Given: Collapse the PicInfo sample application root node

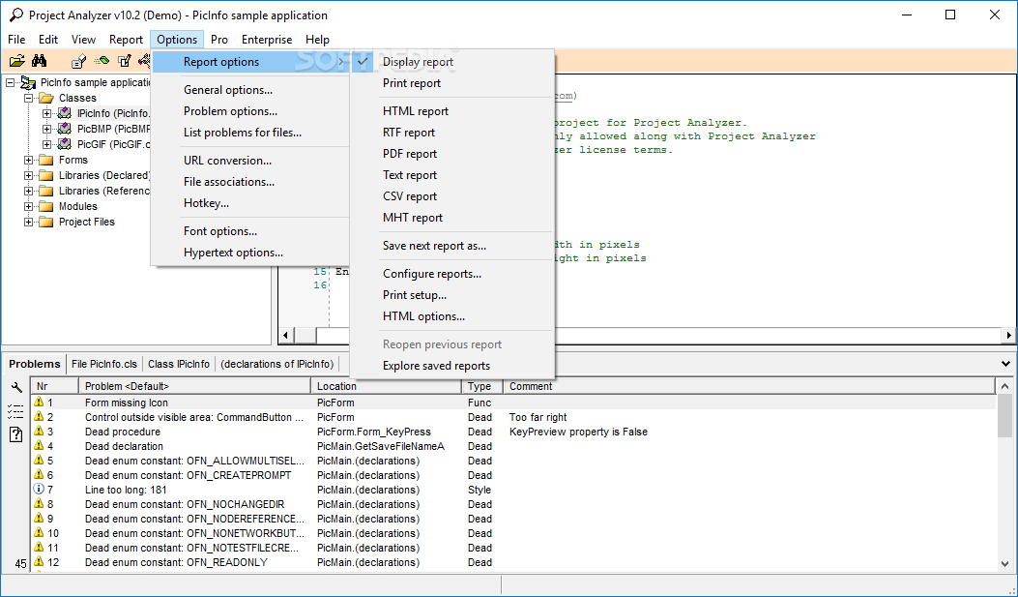Looking at the screenshot, I should click(11, 82).
